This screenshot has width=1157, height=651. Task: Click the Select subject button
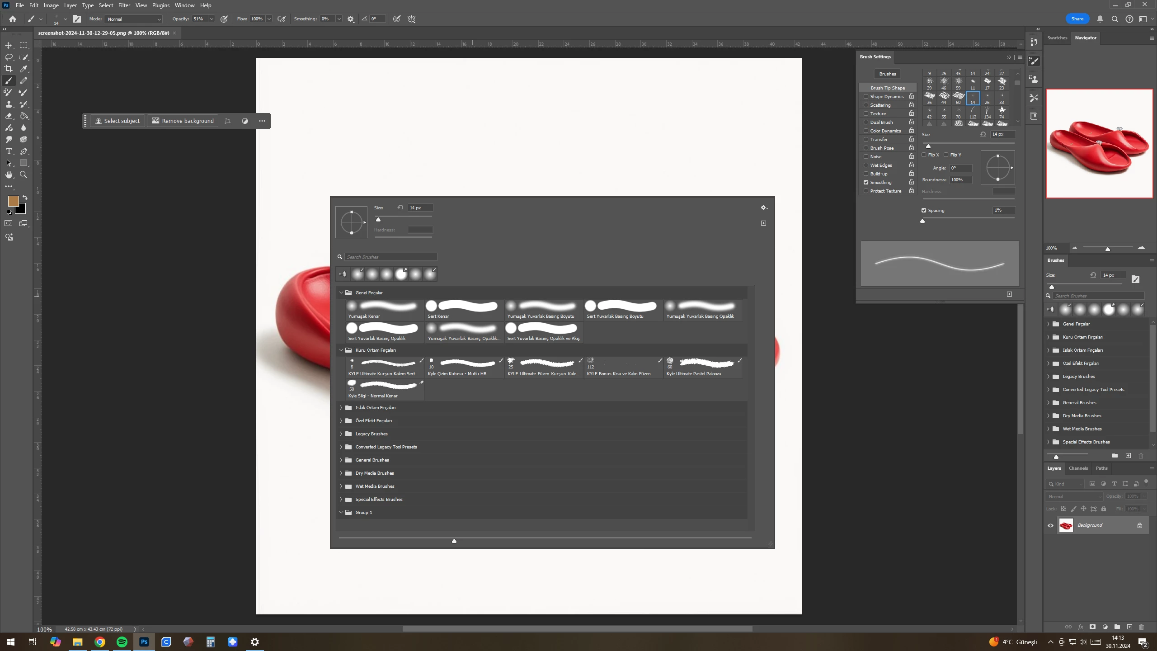point(118,121)
